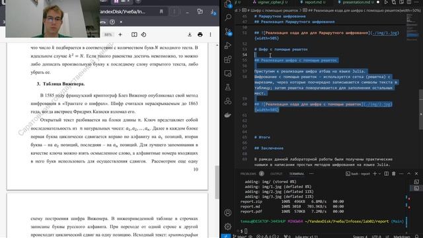Open the Search view in VS Code

click(x=228, y=18)
